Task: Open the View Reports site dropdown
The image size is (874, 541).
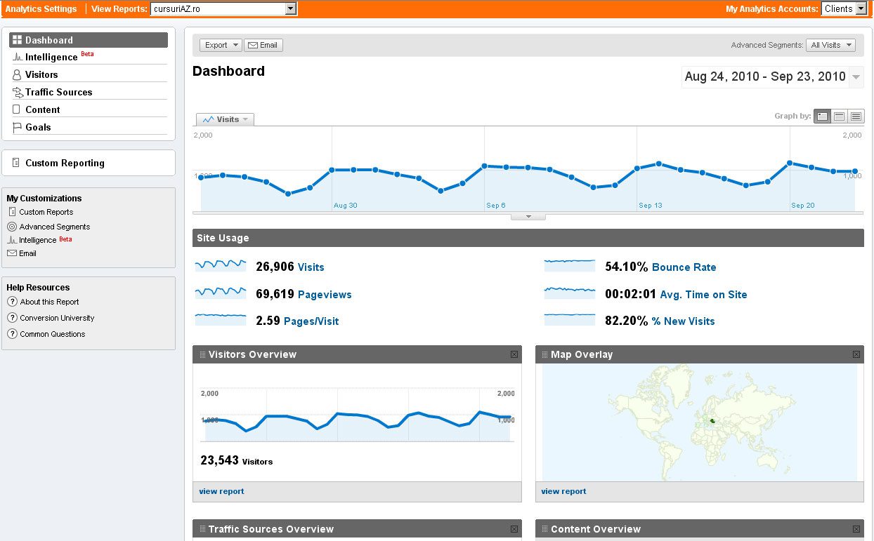Action: (291, 8)
